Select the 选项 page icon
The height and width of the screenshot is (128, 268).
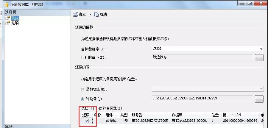click(x=8, y=23)
